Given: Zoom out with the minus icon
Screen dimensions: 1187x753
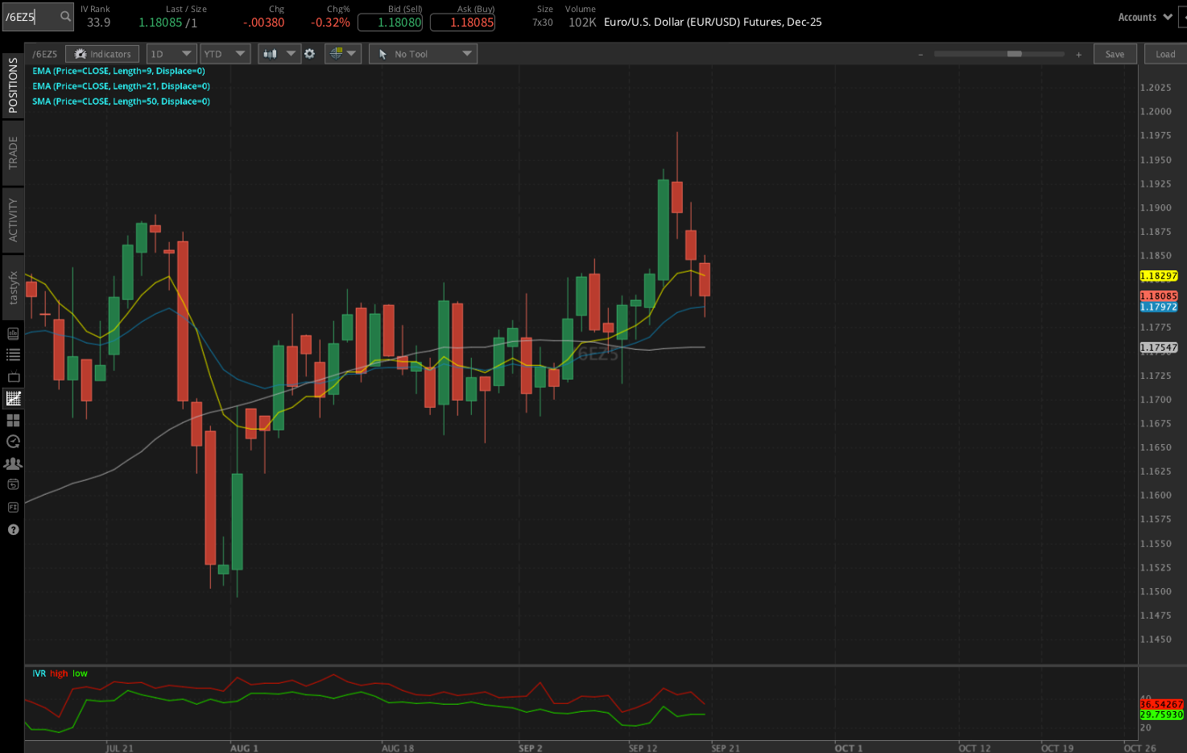Looking at the screenshot, I should (x=920, y=55).
